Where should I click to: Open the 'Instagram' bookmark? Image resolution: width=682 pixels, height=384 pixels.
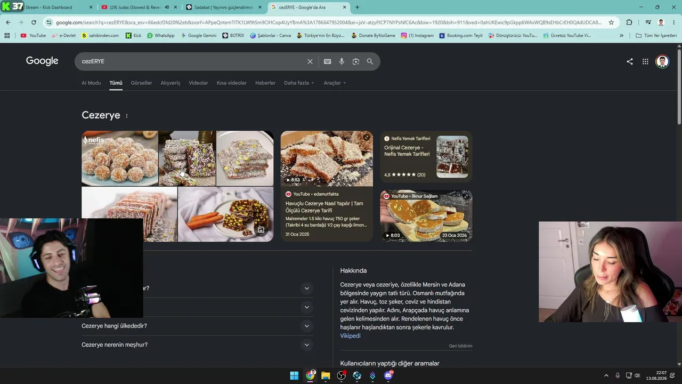pos(417,36)
